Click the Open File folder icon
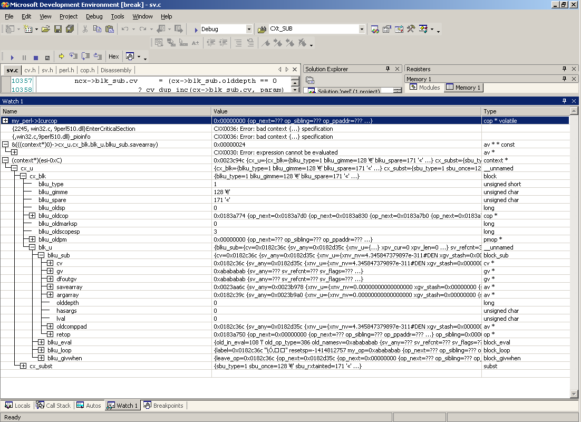The height and width of the screenshot is (422, 581). [x=45, y=29]
